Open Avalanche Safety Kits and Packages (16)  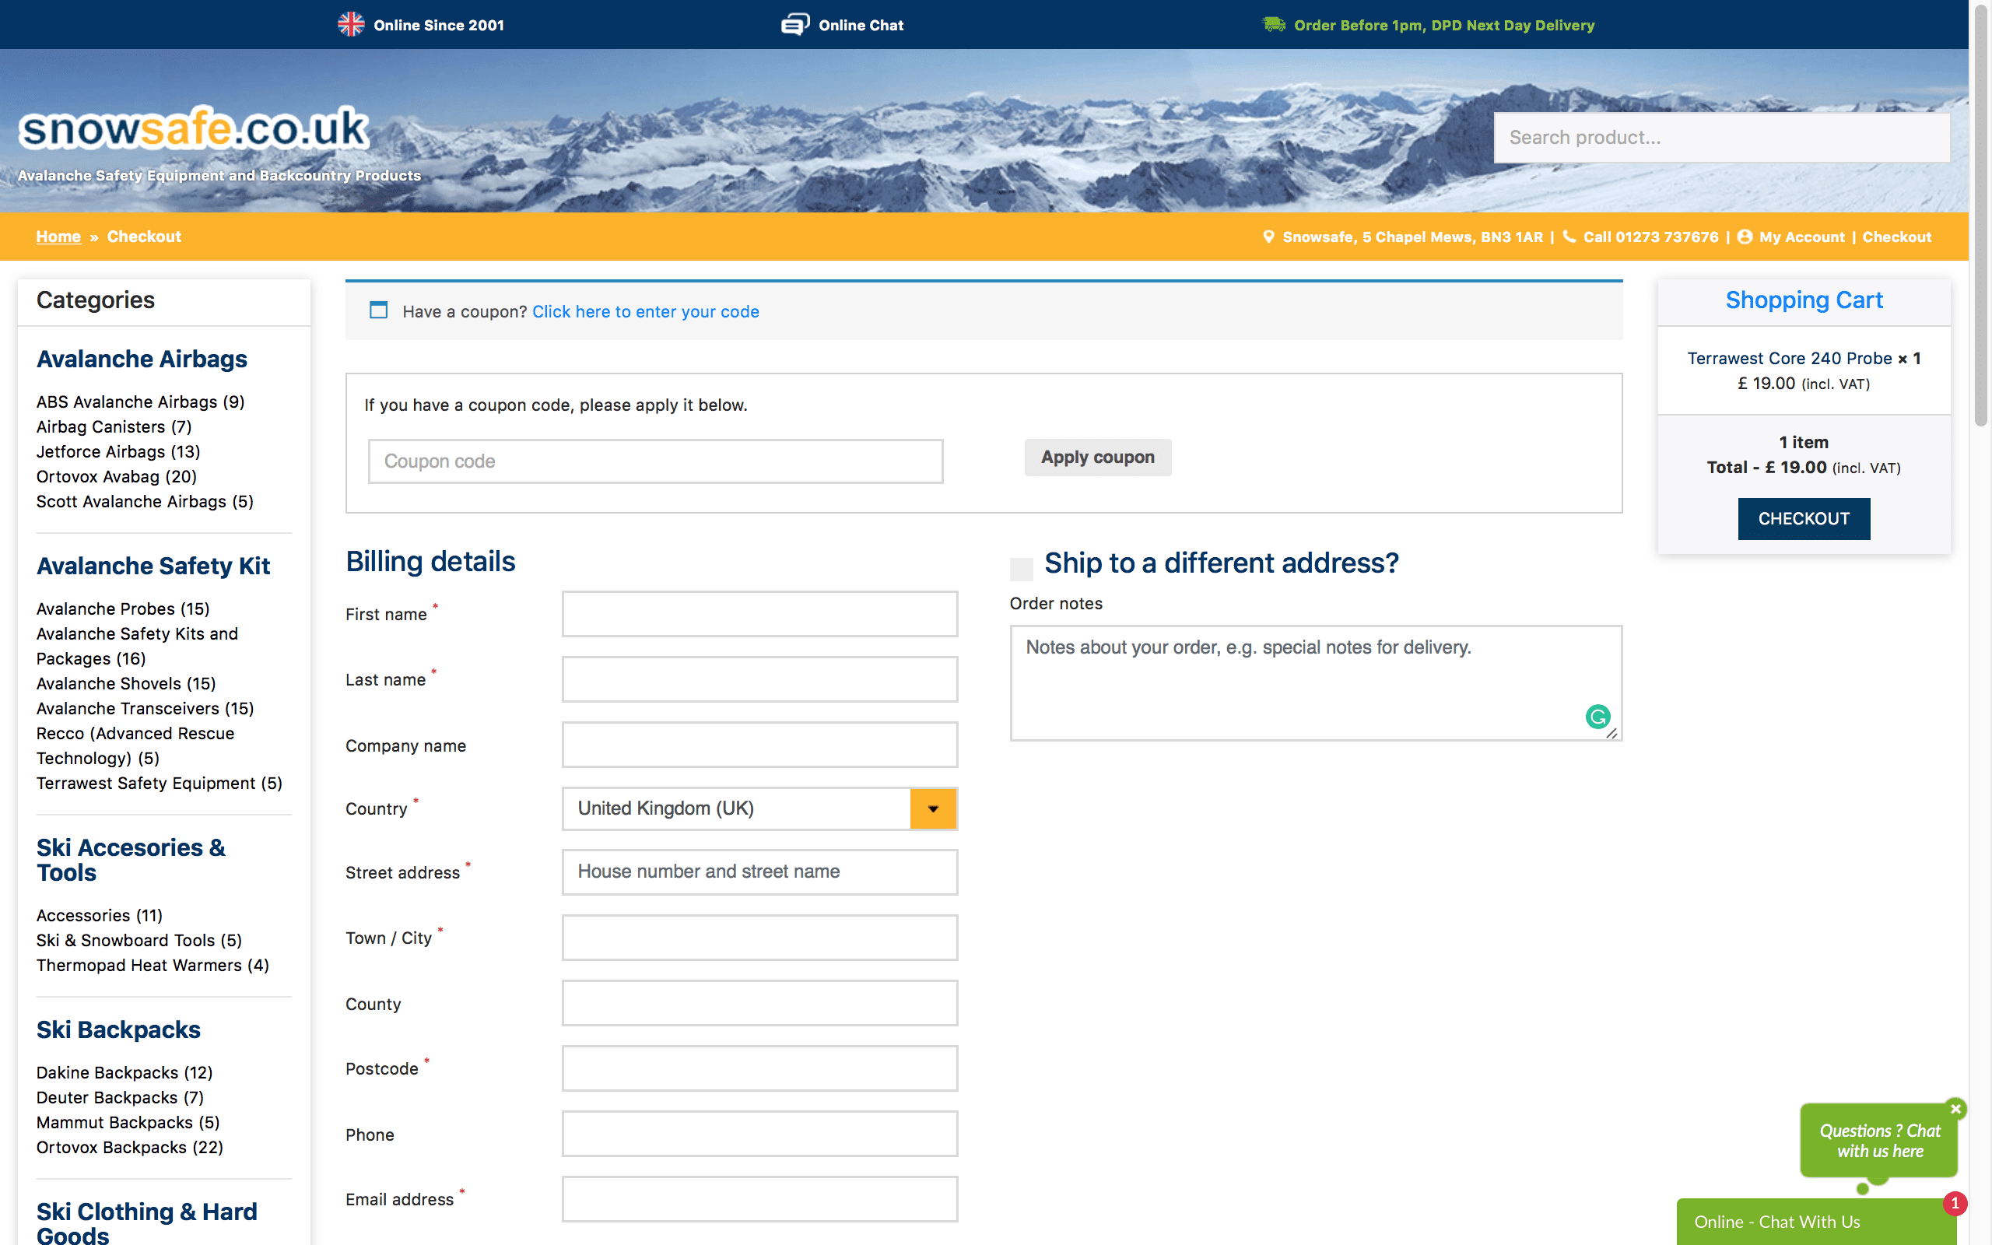click(137, 647)
